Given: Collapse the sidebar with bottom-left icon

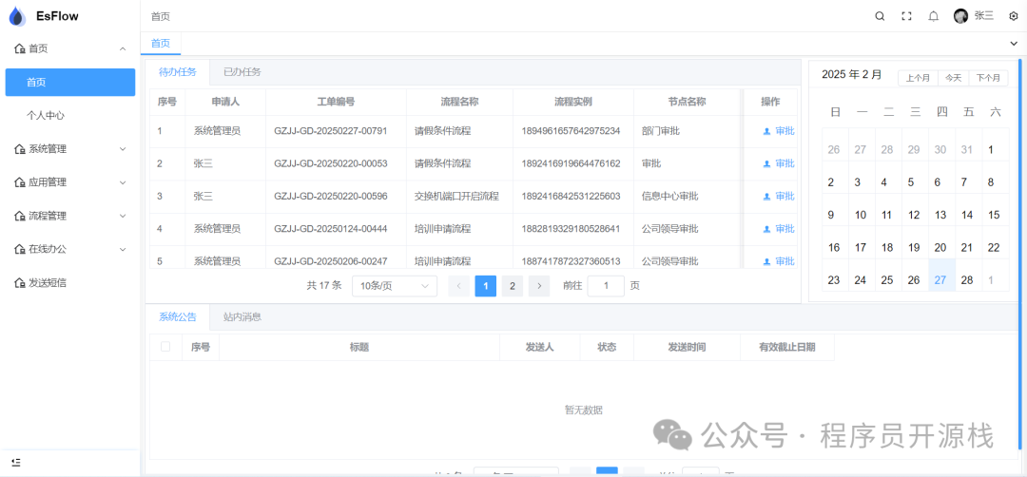Looking at the screenshot, I should [16, 462].
